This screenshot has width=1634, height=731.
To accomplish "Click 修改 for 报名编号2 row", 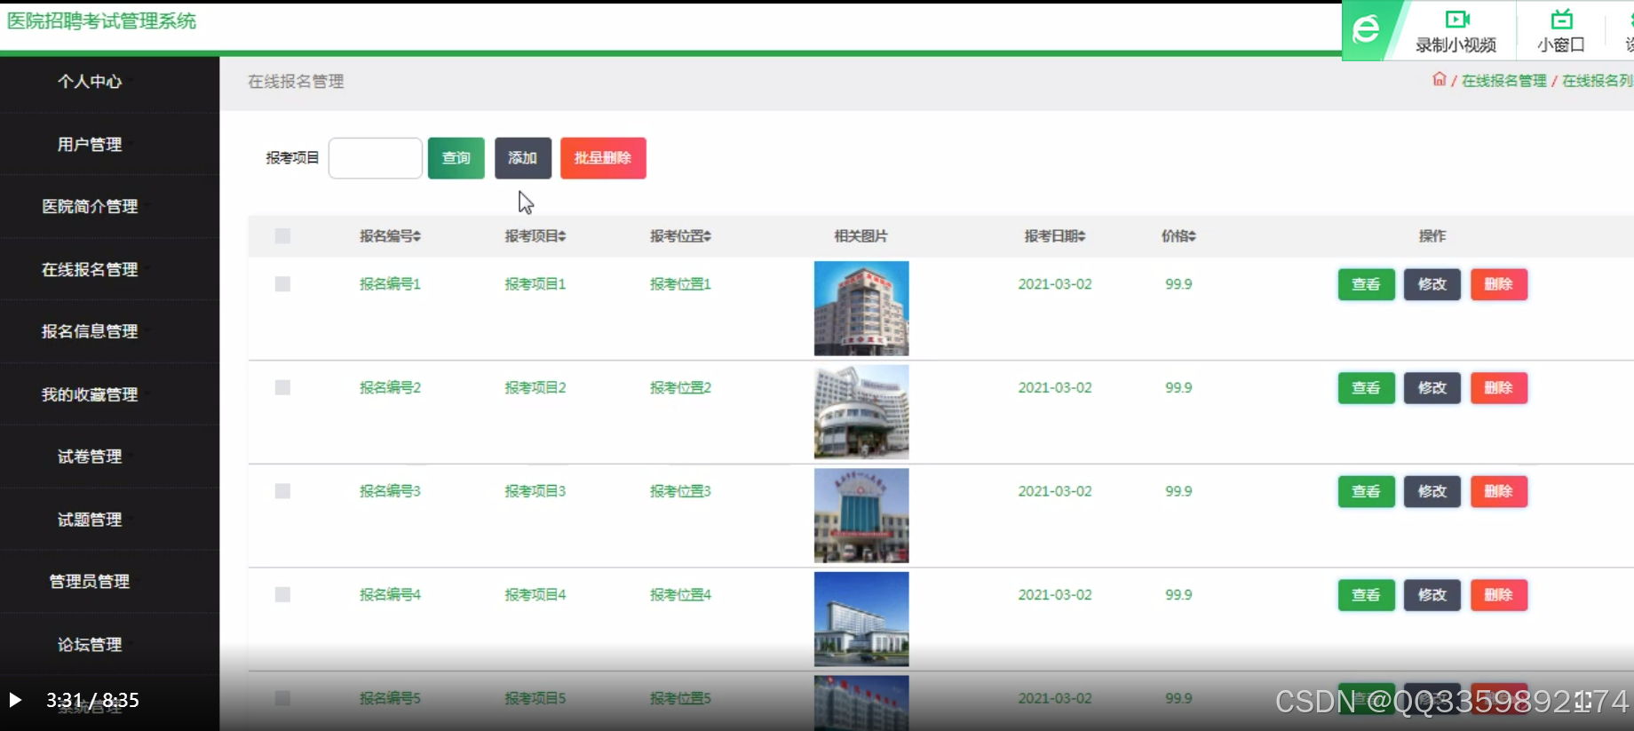I will [x=1432, y=388].
